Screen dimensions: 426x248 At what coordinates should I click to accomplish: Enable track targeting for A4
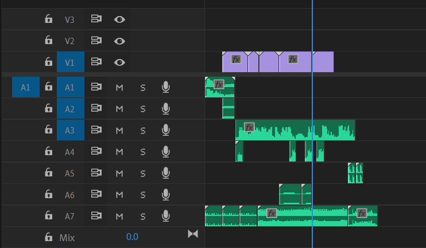pos(70,152)
